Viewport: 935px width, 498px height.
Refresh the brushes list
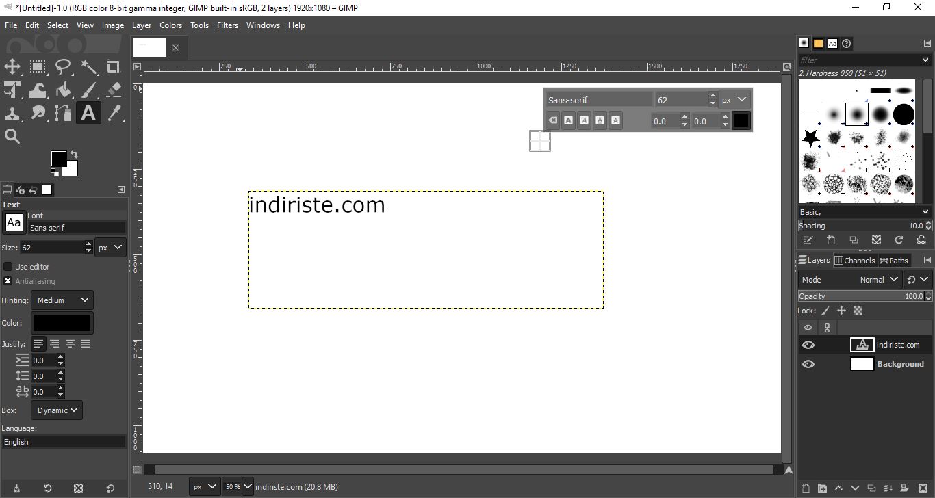899,240
